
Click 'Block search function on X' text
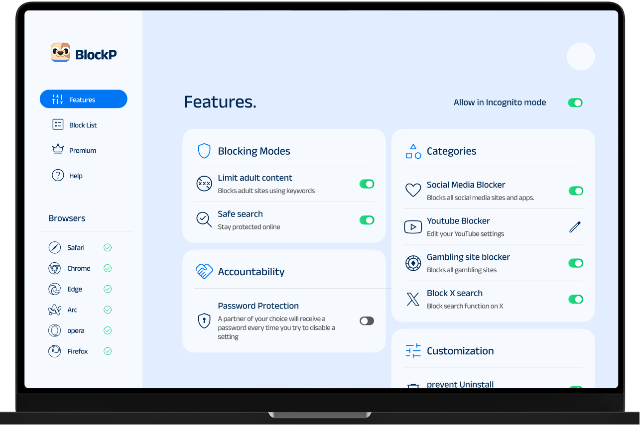pos(465,306)
